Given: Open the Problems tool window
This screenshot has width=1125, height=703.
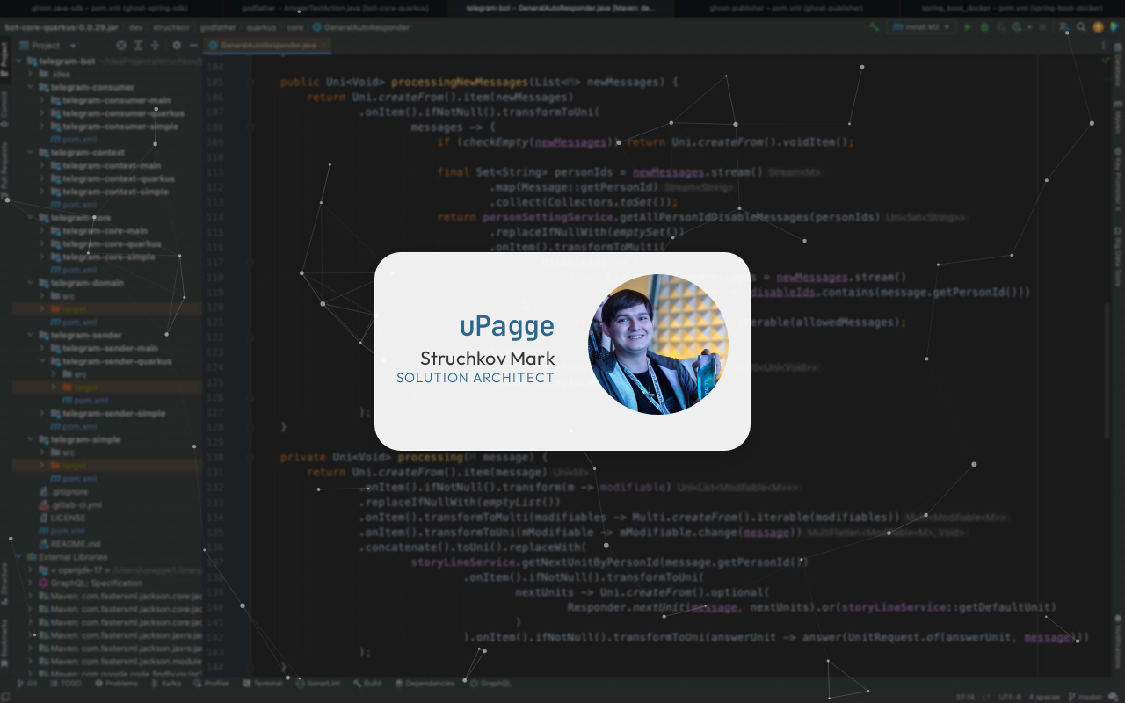Looking at the screenshot, I should click(116, 683).
